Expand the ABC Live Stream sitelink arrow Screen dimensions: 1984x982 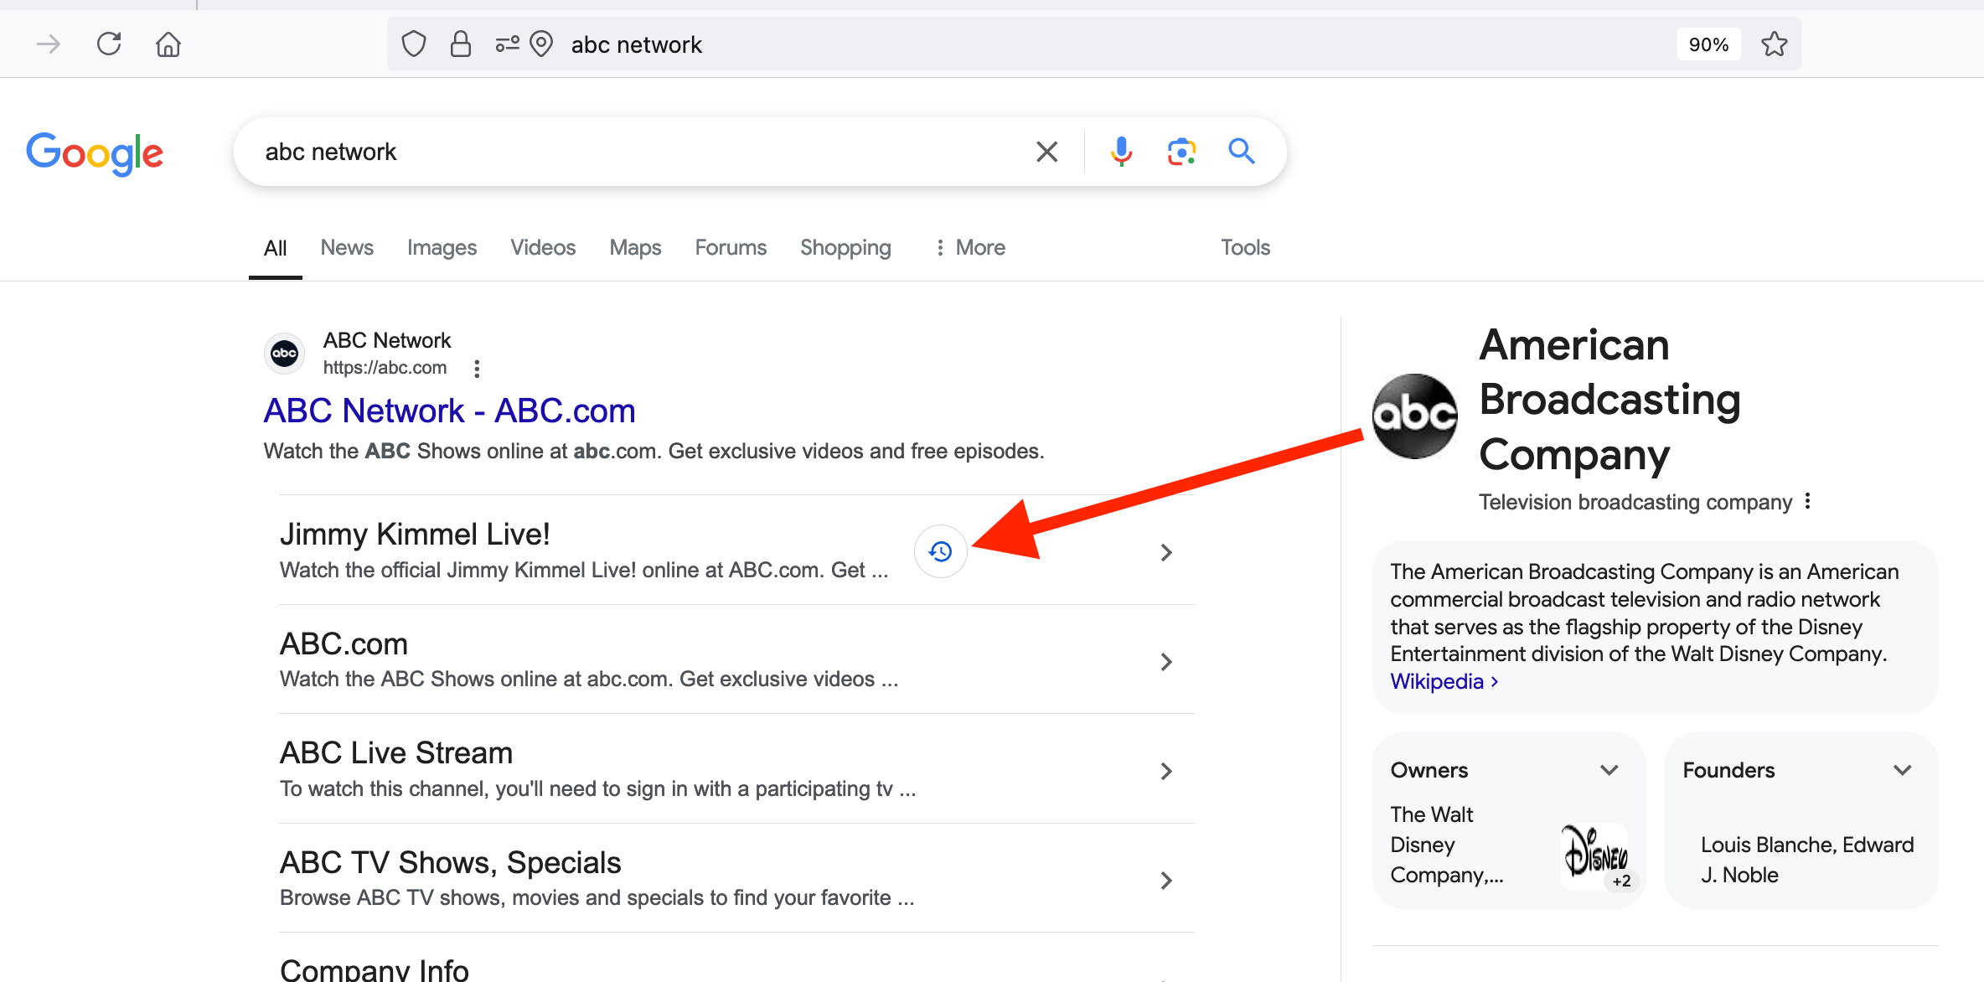coord(1165,771)
